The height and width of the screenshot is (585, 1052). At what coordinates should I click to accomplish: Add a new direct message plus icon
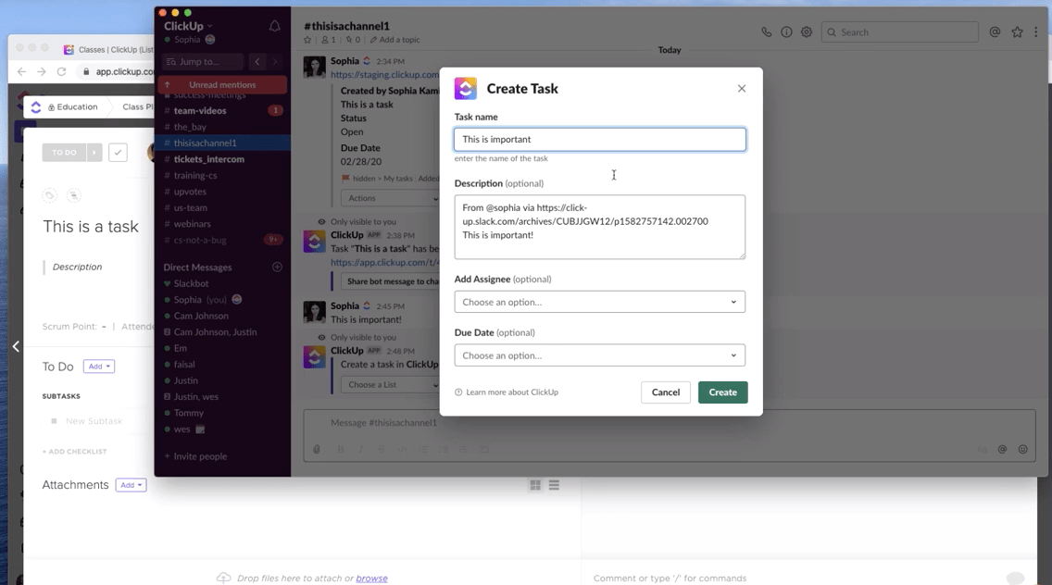coord(277,267)
